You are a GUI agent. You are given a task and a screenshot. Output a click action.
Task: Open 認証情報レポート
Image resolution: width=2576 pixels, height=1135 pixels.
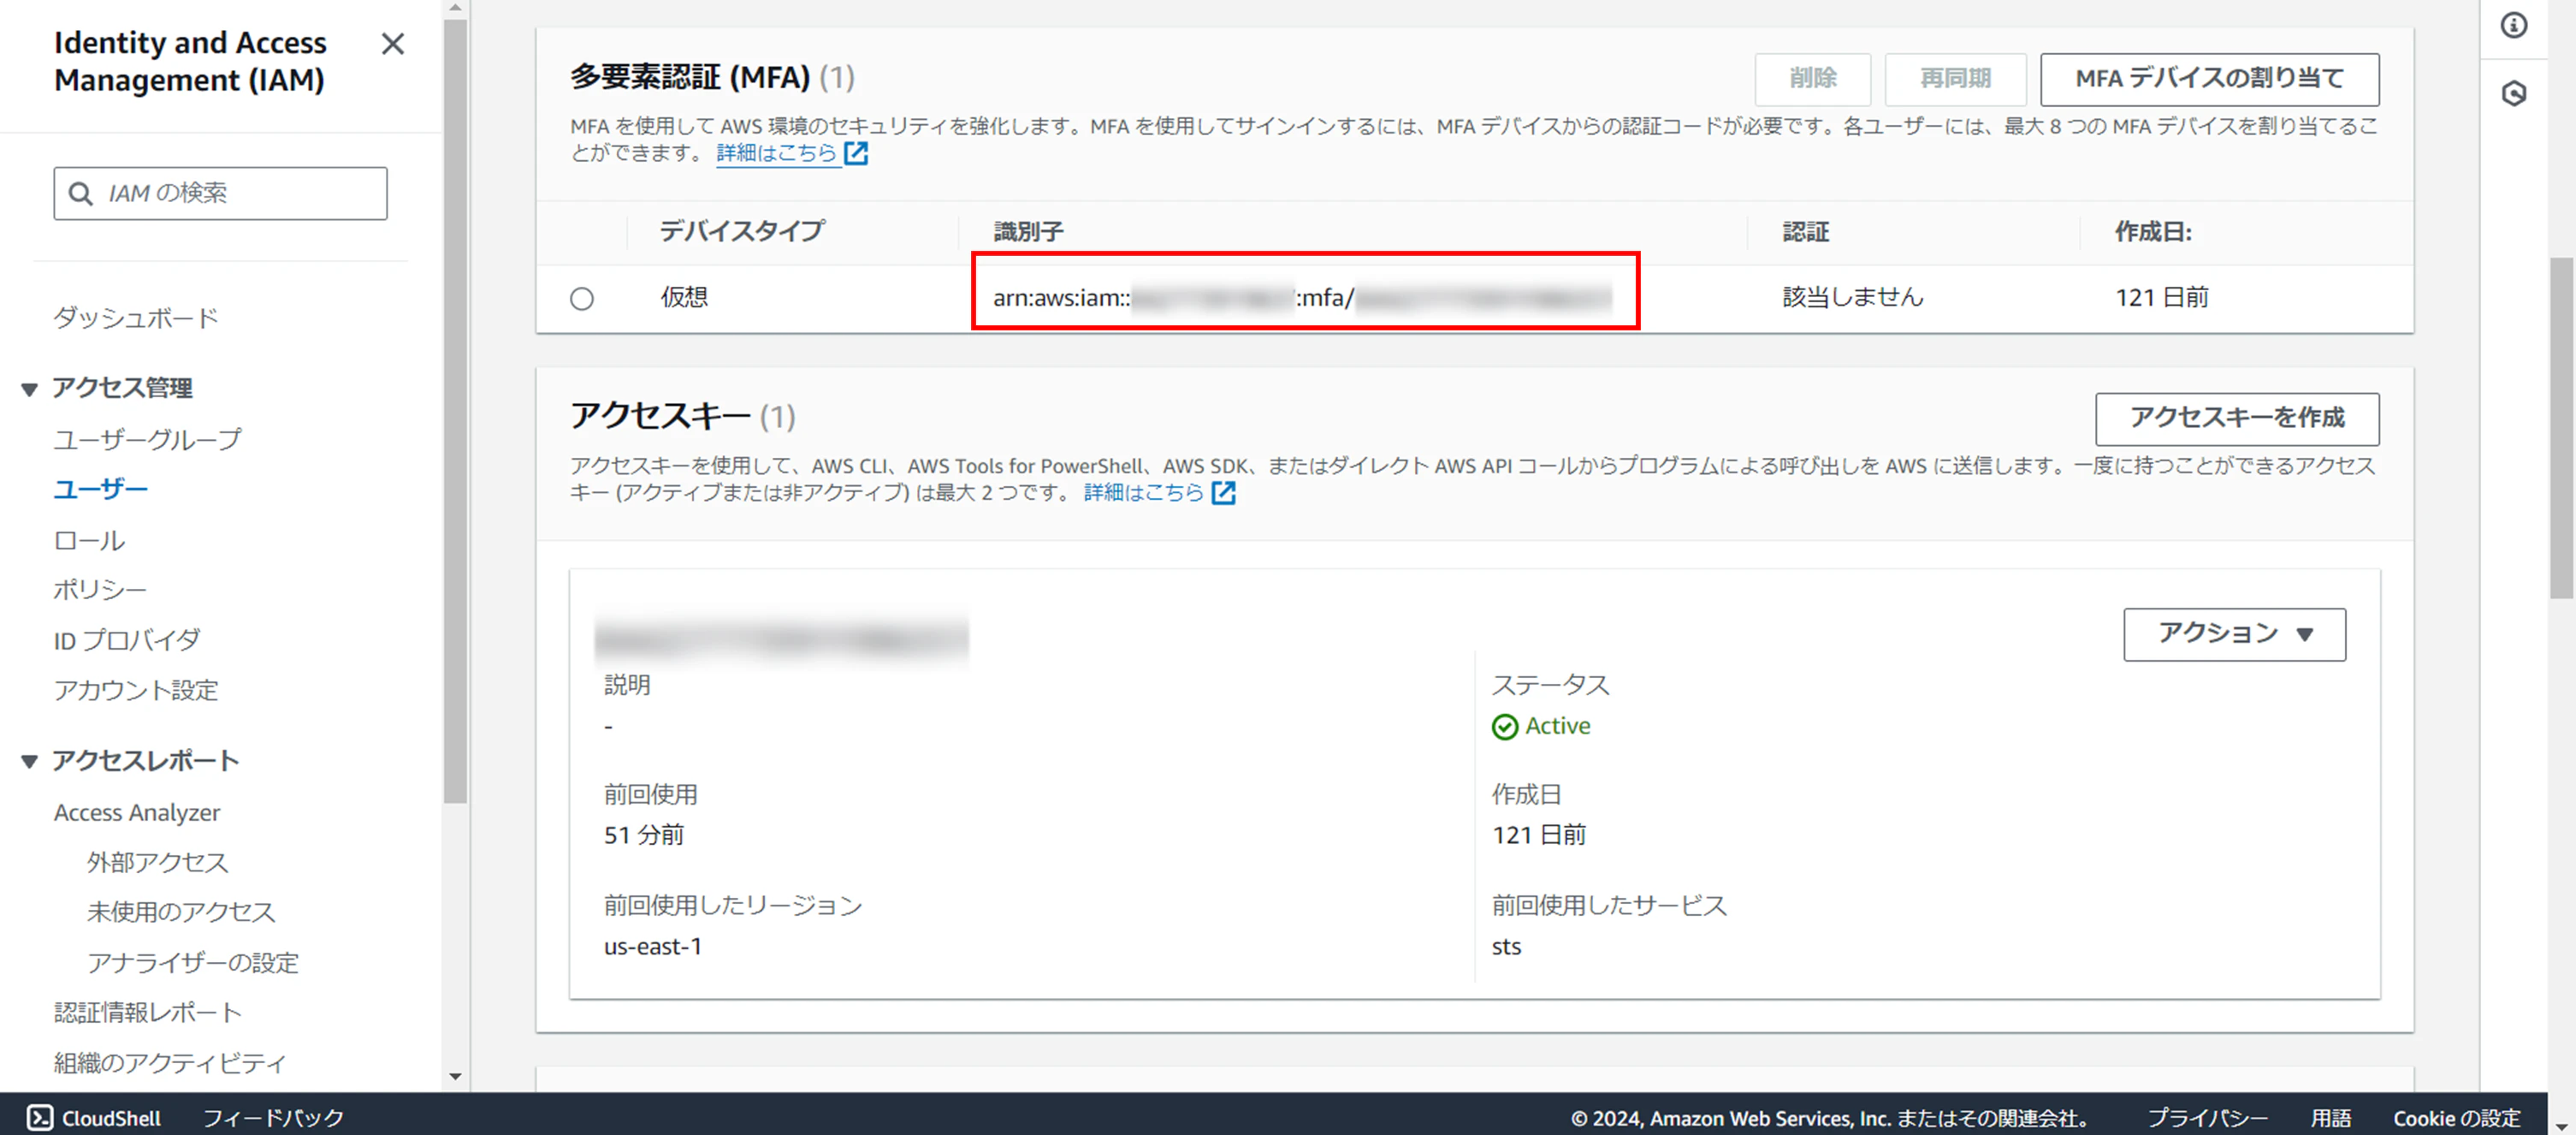[x=148, y=1013]
